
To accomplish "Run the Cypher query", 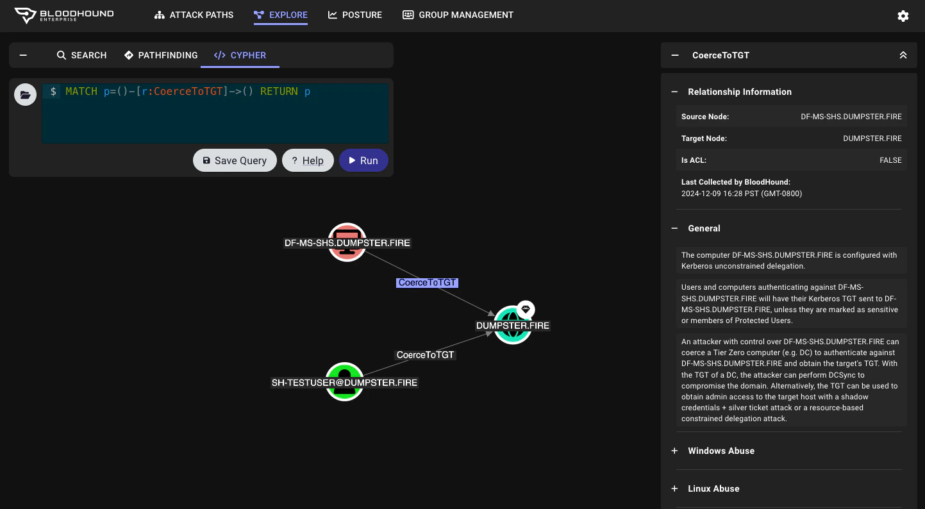I will click(x=363, y=160).
